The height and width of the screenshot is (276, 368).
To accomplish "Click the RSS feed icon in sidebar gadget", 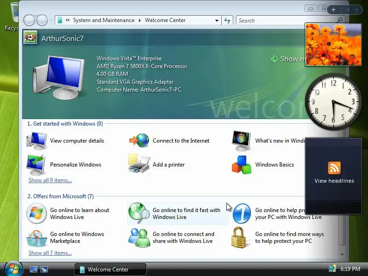I will click(x=334, y=168).
